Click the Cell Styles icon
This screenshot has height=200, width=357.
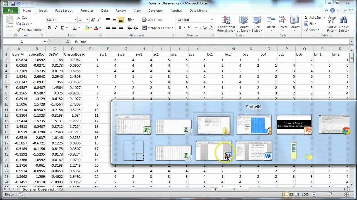(x=257, y=24)
